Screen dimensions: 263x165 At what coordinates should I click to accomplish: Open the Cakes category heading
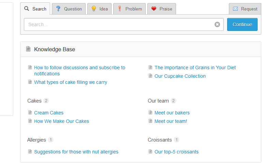point(34,101)
